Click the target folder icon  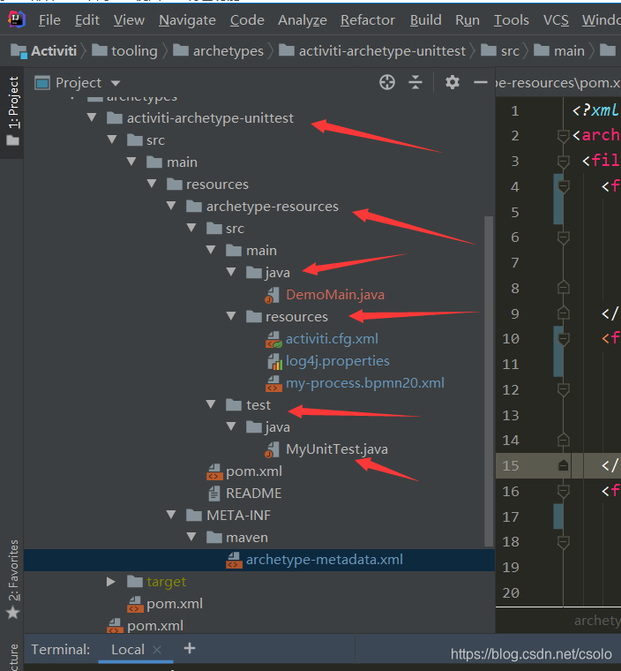point(135,582)
